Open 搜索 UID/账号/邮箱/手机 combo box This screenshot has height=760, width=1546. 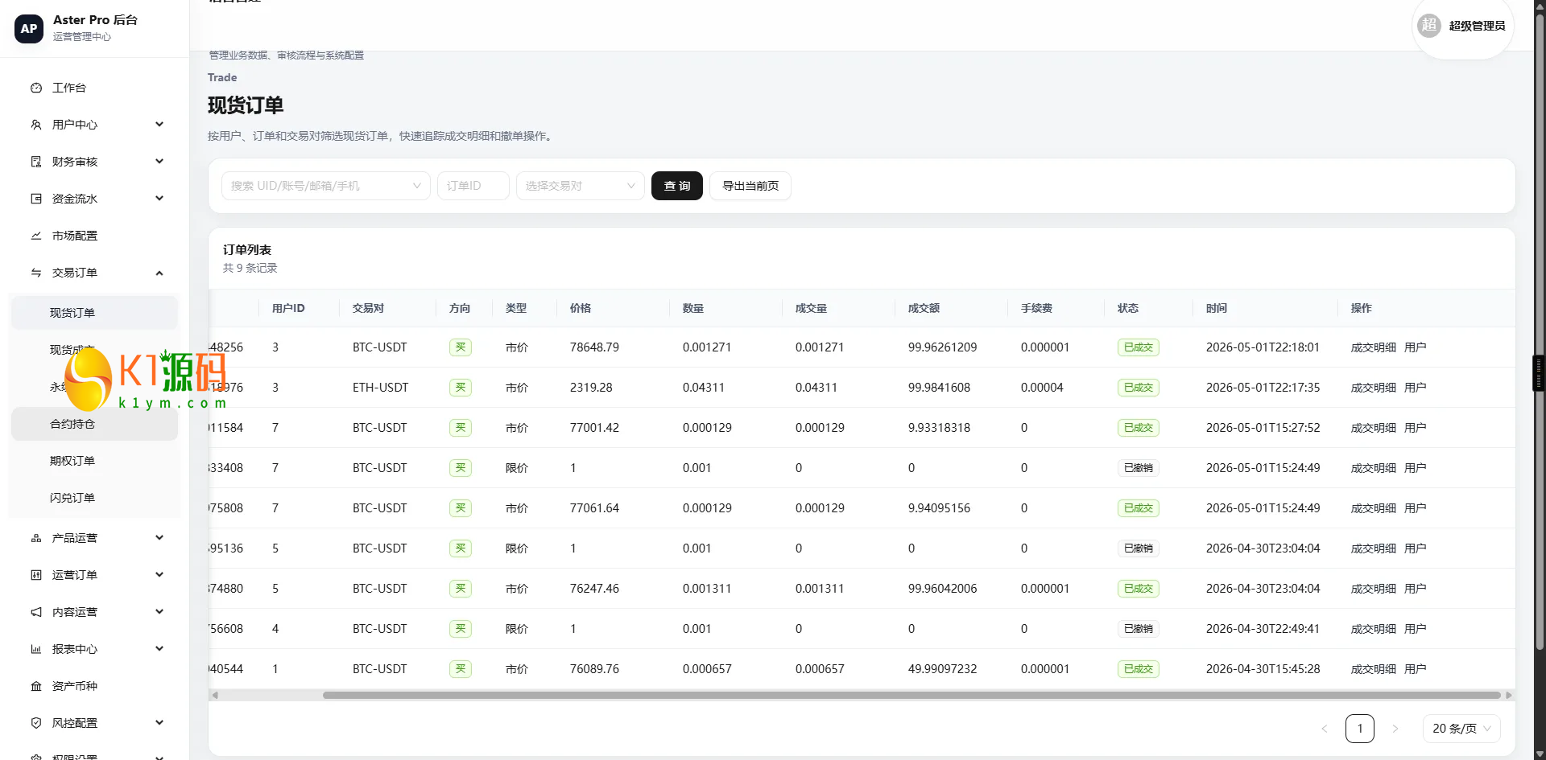pos(325,186)
